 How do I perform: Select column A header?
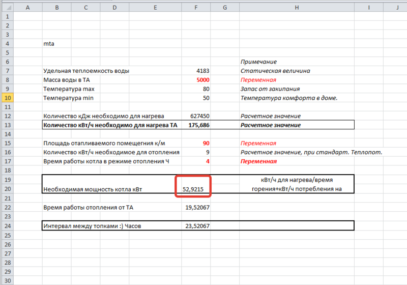click(x=27, y=7)
